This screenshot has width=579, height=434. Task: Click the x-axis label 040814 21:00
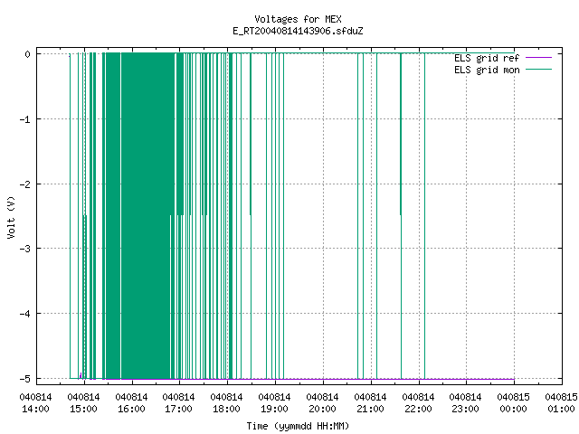[x=370, y=403]
